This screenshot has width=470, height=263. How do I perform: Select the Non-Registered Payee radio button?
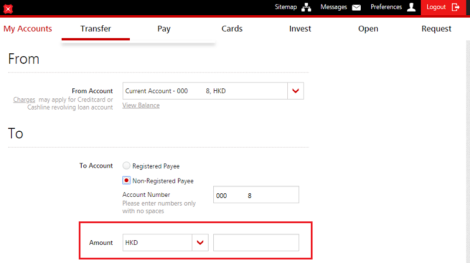pyautogui.click(x=126, y=180)
